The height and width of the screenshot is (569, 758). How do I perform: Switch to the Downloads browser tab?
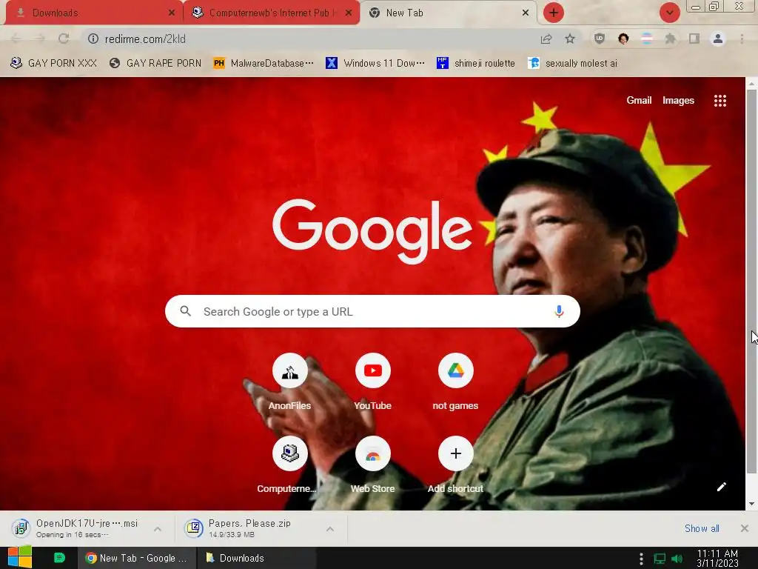92,13
